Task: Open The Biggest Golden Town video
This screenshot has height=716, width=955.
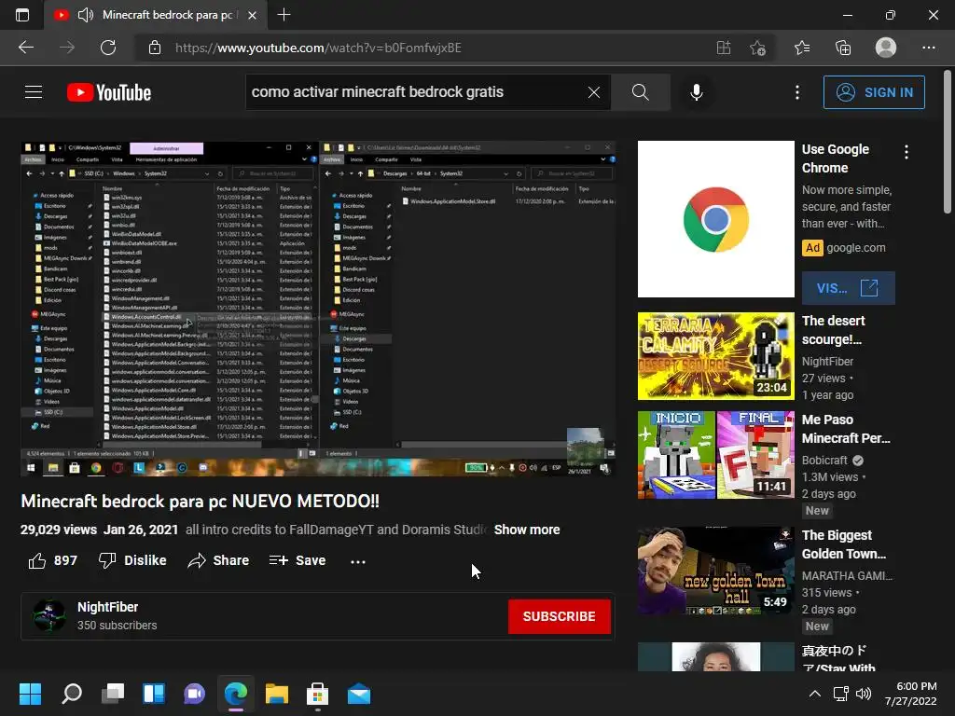Action: pos(715,571)
